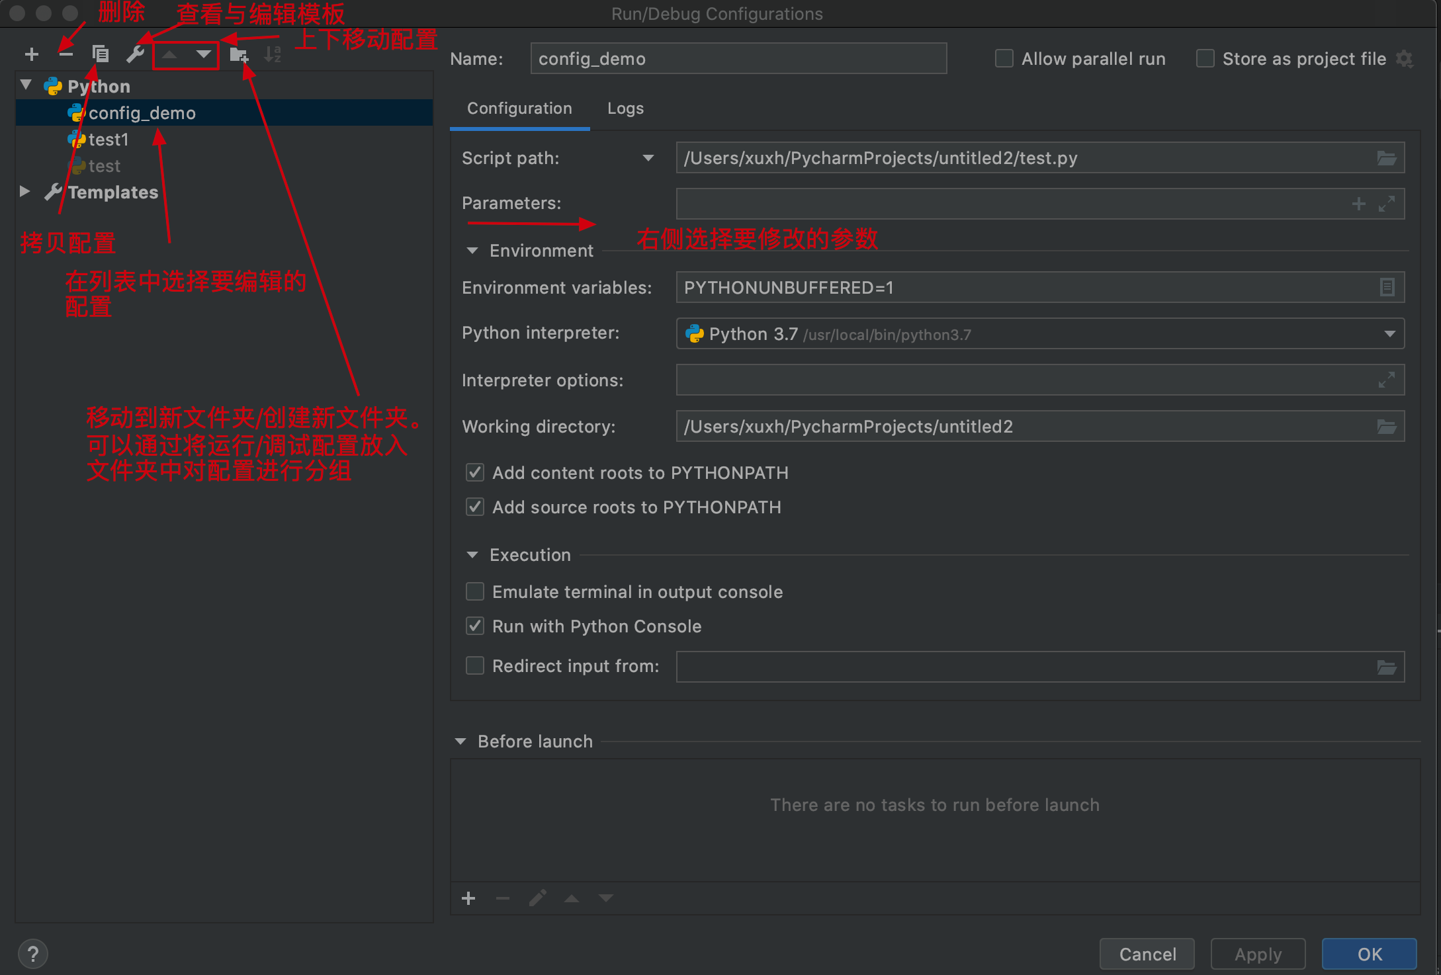The width and height of the screenshot is (1441, 975).
Task: Open Store as project file settings gear
Action: click(1404, 59)
